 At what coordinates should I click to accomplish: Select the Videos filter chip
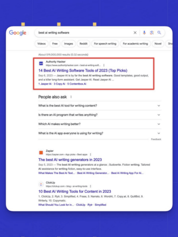pos(41,44)
